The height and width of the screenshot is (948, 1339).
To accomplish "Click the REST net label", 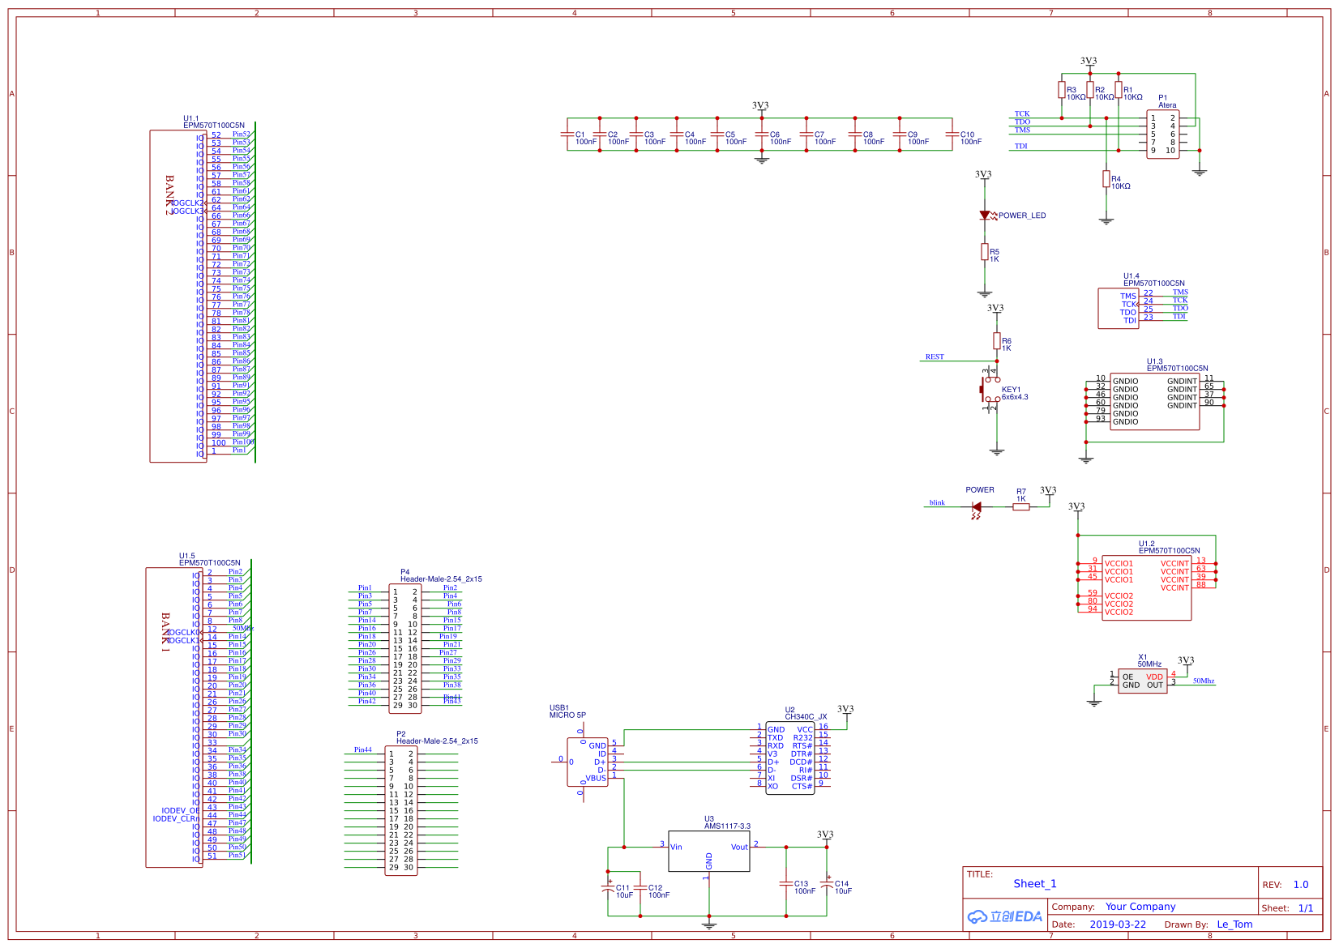I will [x=935, y=357].
